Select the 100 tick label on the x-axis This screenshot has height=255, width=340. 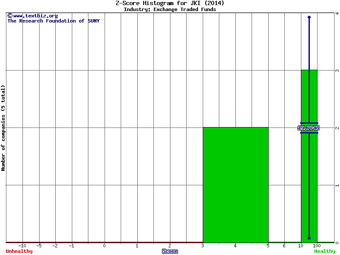[x=317, y=246]
